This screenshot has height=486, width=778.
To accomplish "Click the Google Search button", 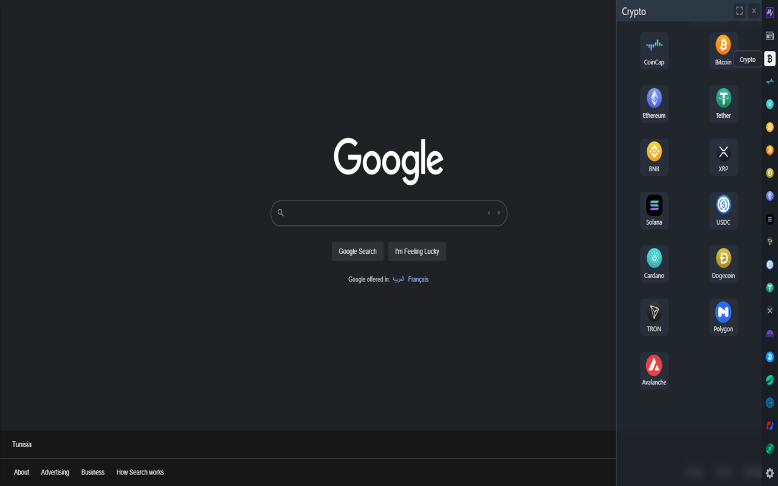I will (x=357, y=252).
